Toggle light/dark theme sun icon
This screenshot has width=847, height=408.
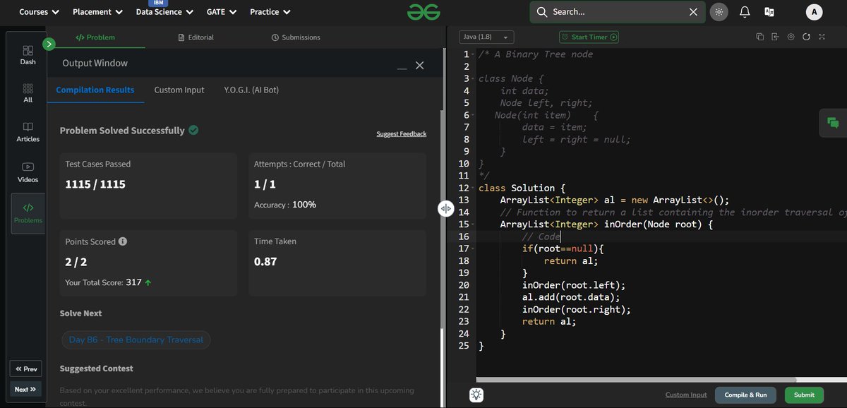[x=719, y=12]
